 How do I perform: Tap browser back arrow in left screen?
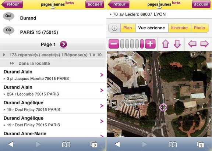click(11, 144)
